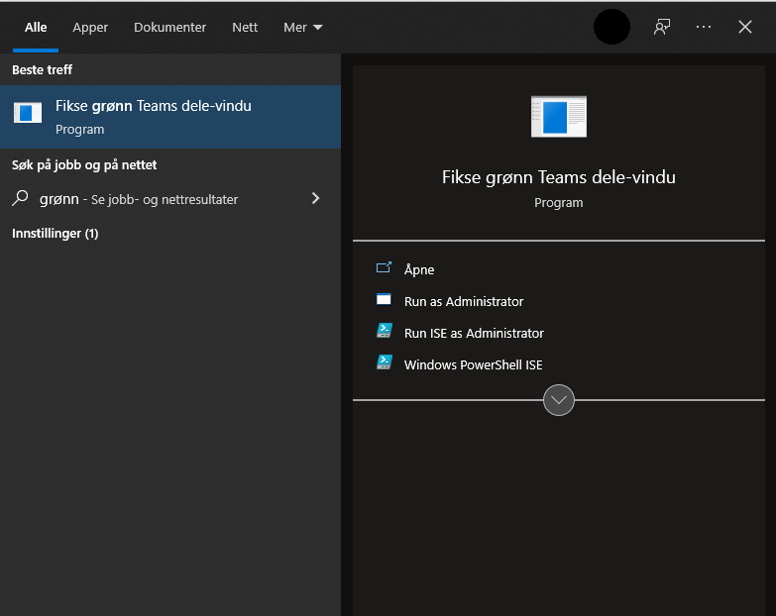Launch Windows PowerShell ISE

(x=473, y=364)
